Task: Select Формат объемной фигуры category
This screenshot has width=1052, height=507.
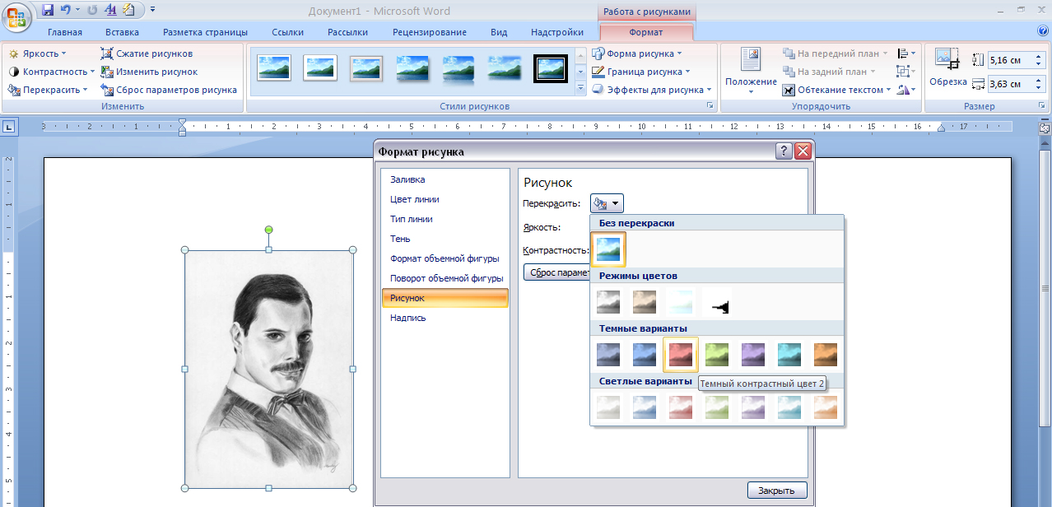Action: [x=445, y=258]
